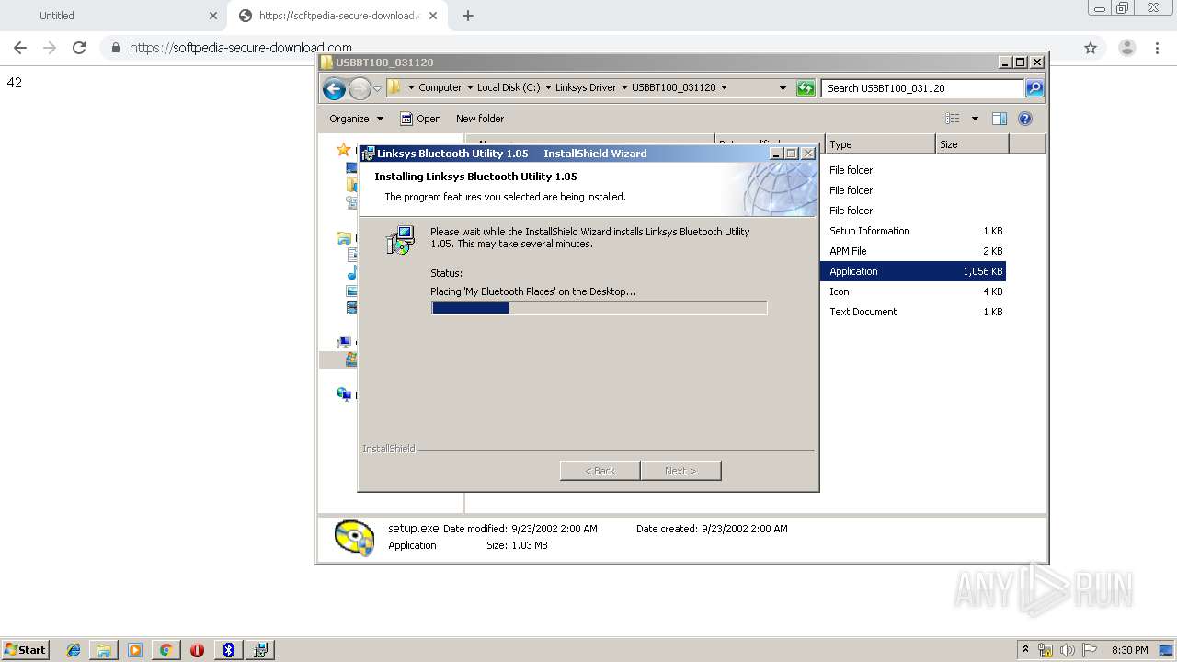This screenshot has width=1177, height=662.
Task: Click the Bluetooth icon in taskbar
Action: click(x=229, y=650)
